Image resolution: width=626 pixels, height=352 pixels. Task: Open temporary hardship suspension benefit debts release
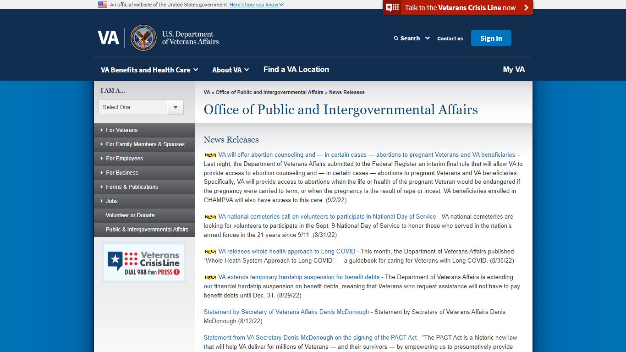click(x=299, y=277)
